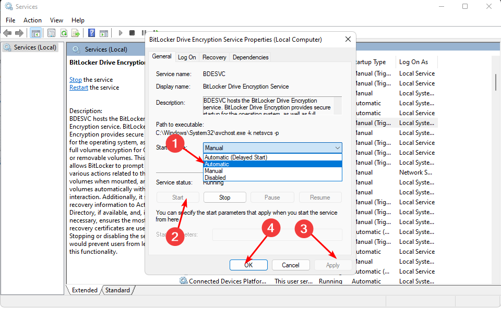Click the BitLocker Drive Encryption Service display name
The image size is (501, 309).
(246, 86)
